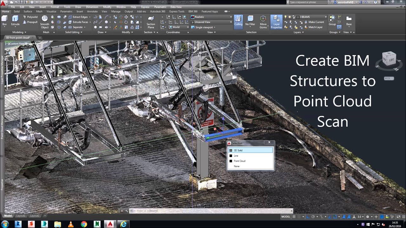Viewport: 406px width, 228px height.
Task: Open the Section Plane tool
Action: [151, 22]
